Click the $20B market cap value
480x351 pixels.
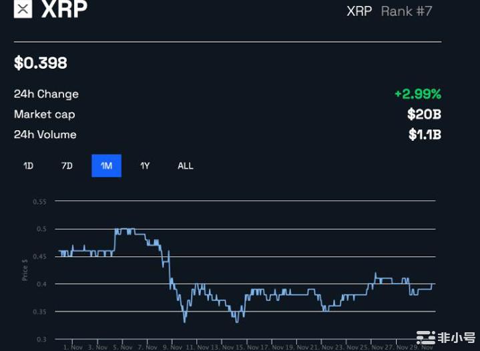point(425,114)
